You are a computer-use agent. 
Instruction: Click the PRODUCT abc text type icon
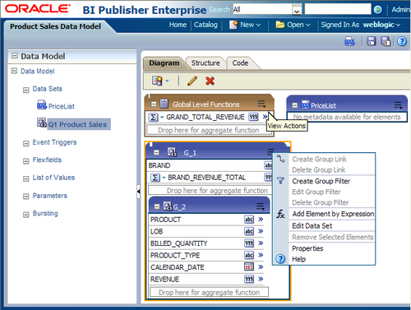coord(249,220)
